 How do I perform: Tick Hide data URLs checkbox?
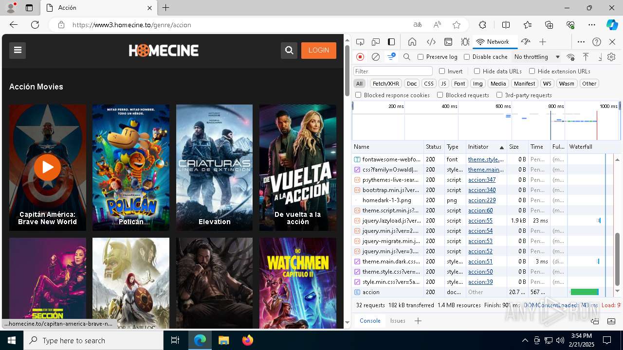pos(477,71)
